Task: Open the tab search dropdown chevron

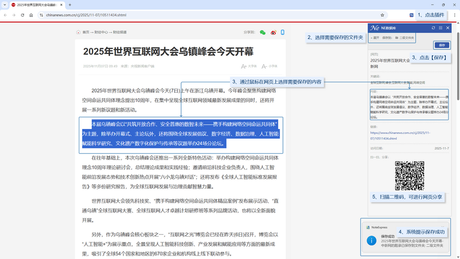Action: (5, 5)
